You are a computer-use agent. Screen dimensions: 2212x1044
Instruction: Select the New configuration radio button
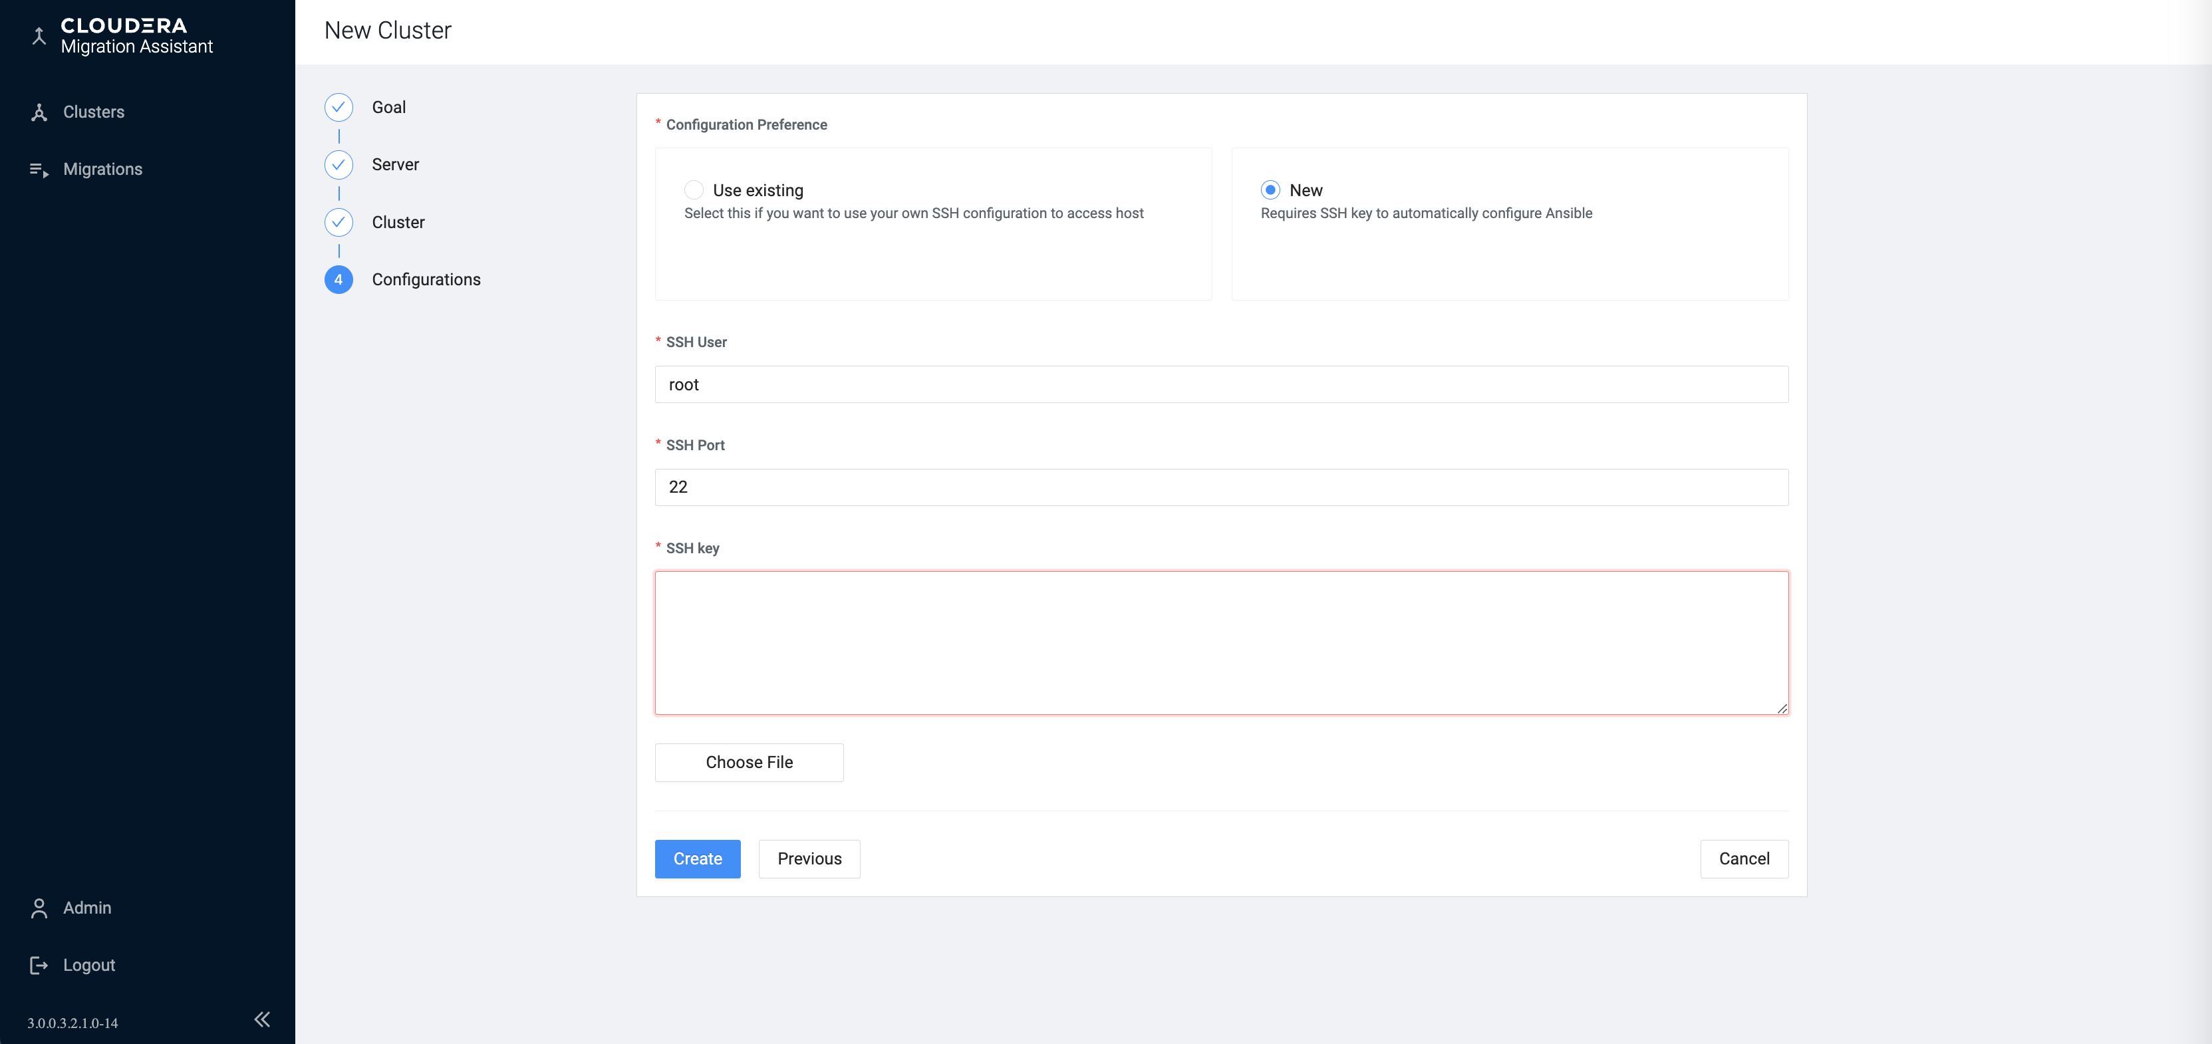(x=1270, y=190)
